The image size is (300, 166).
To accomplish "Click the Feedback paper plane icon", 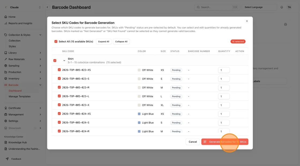I will coord(7,159).
